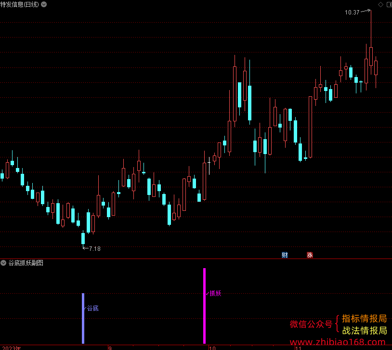Expand the 谷底抓妖副图 indicator dropdown arrow

3,263
